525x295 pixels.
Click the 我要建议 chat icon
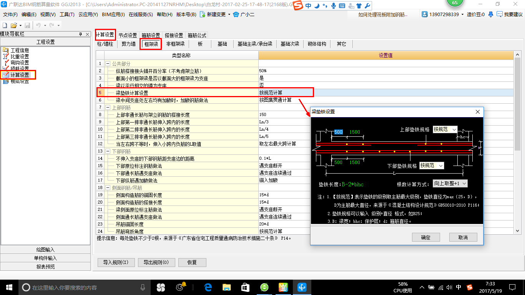[x=500, y=14]
